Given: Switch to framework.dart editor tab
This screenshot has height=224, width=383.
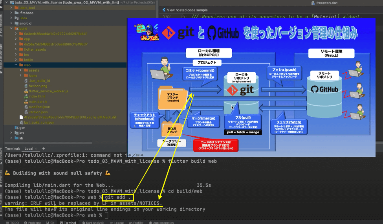Looking at the screenshot, I should [x=324, y=3].
